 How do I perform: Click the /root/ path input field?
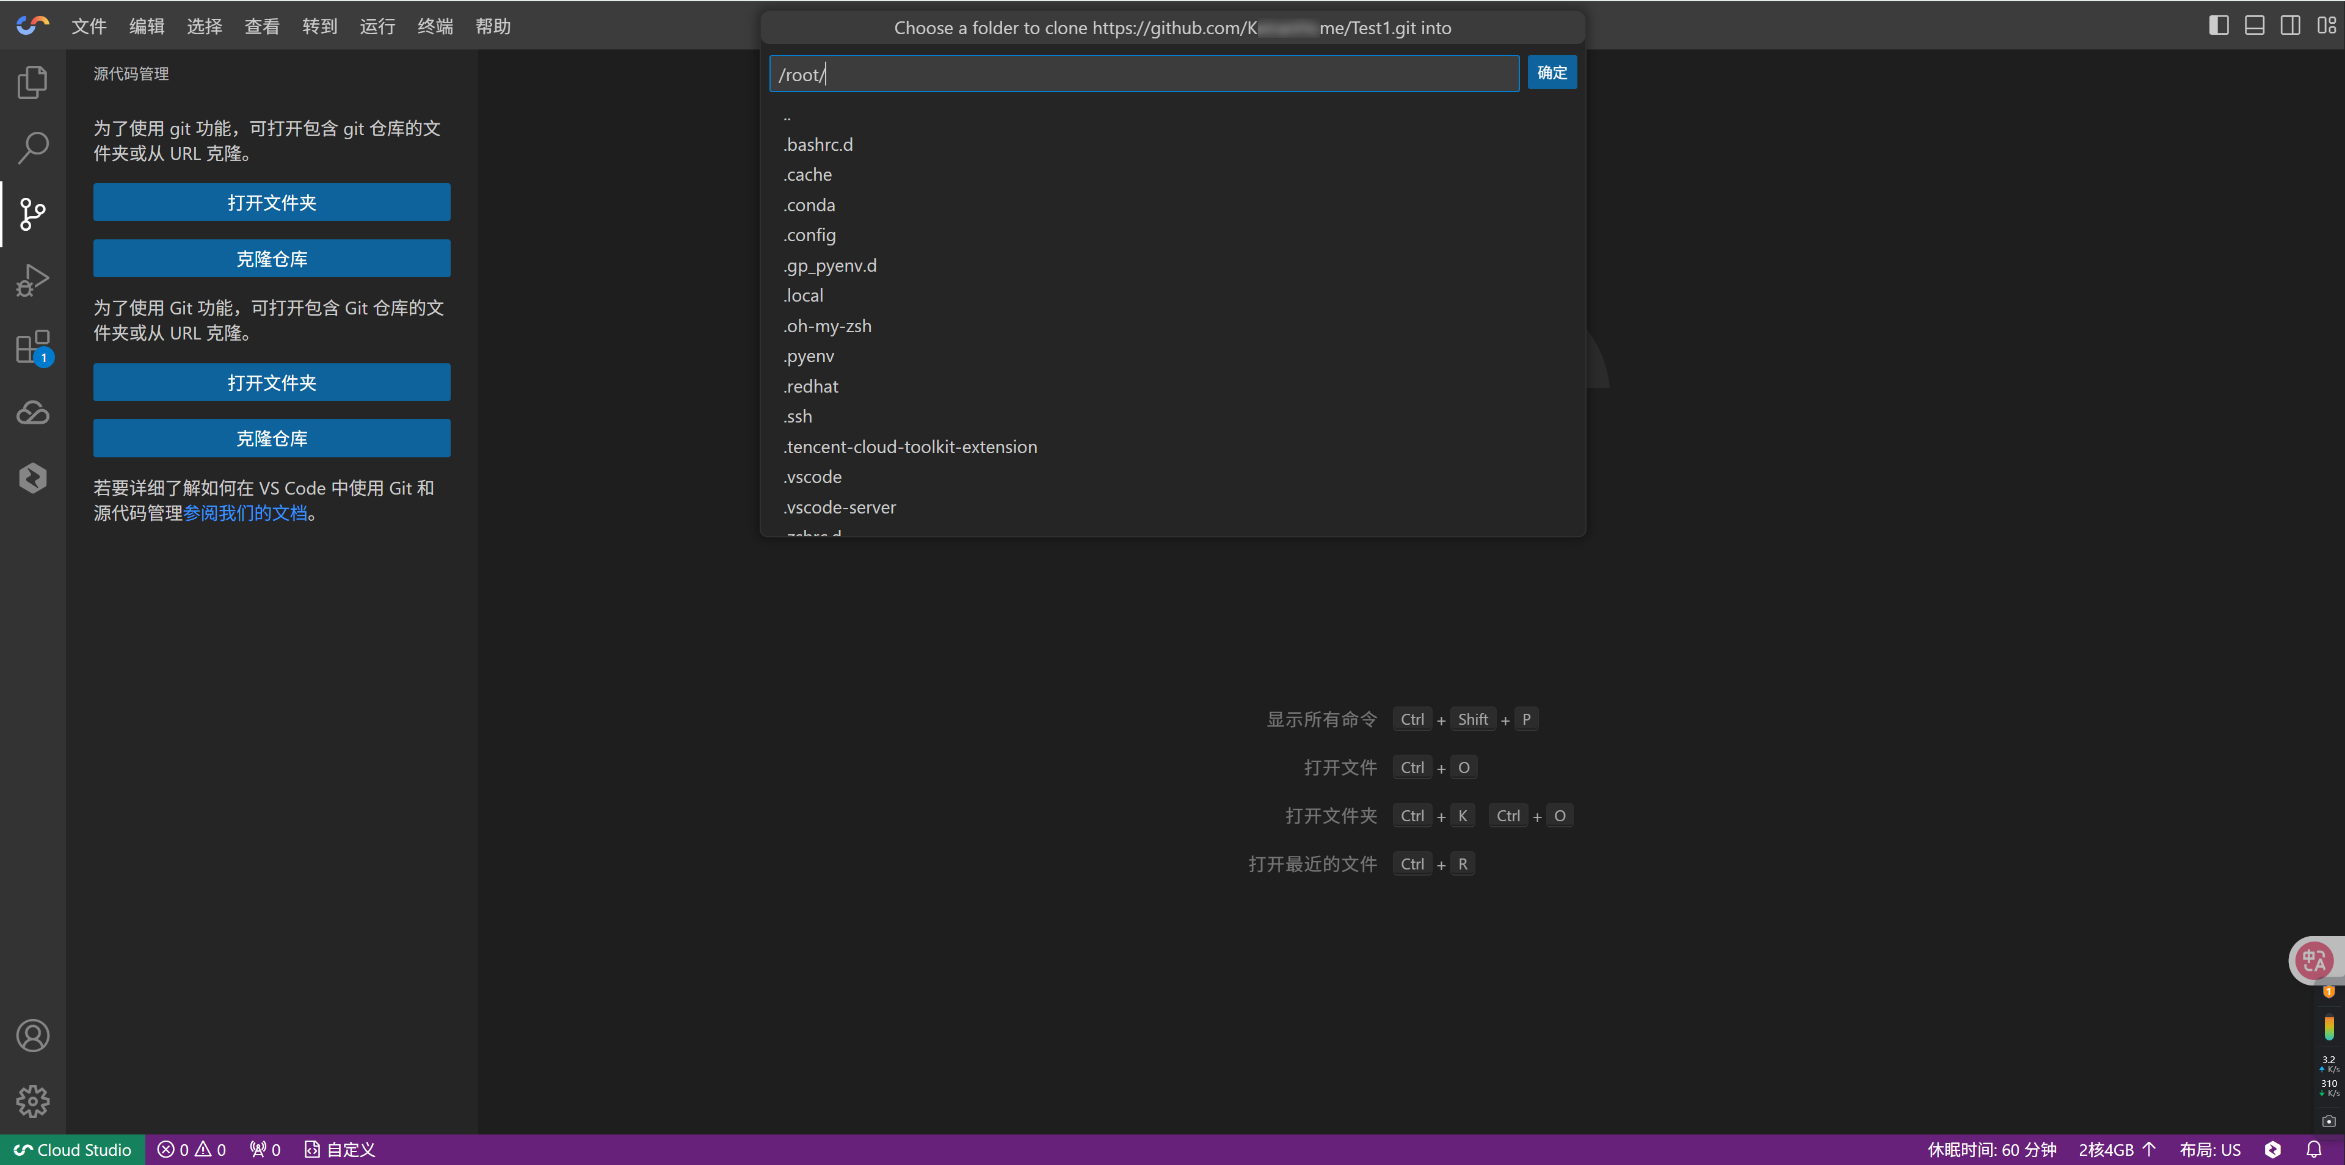1143,74
